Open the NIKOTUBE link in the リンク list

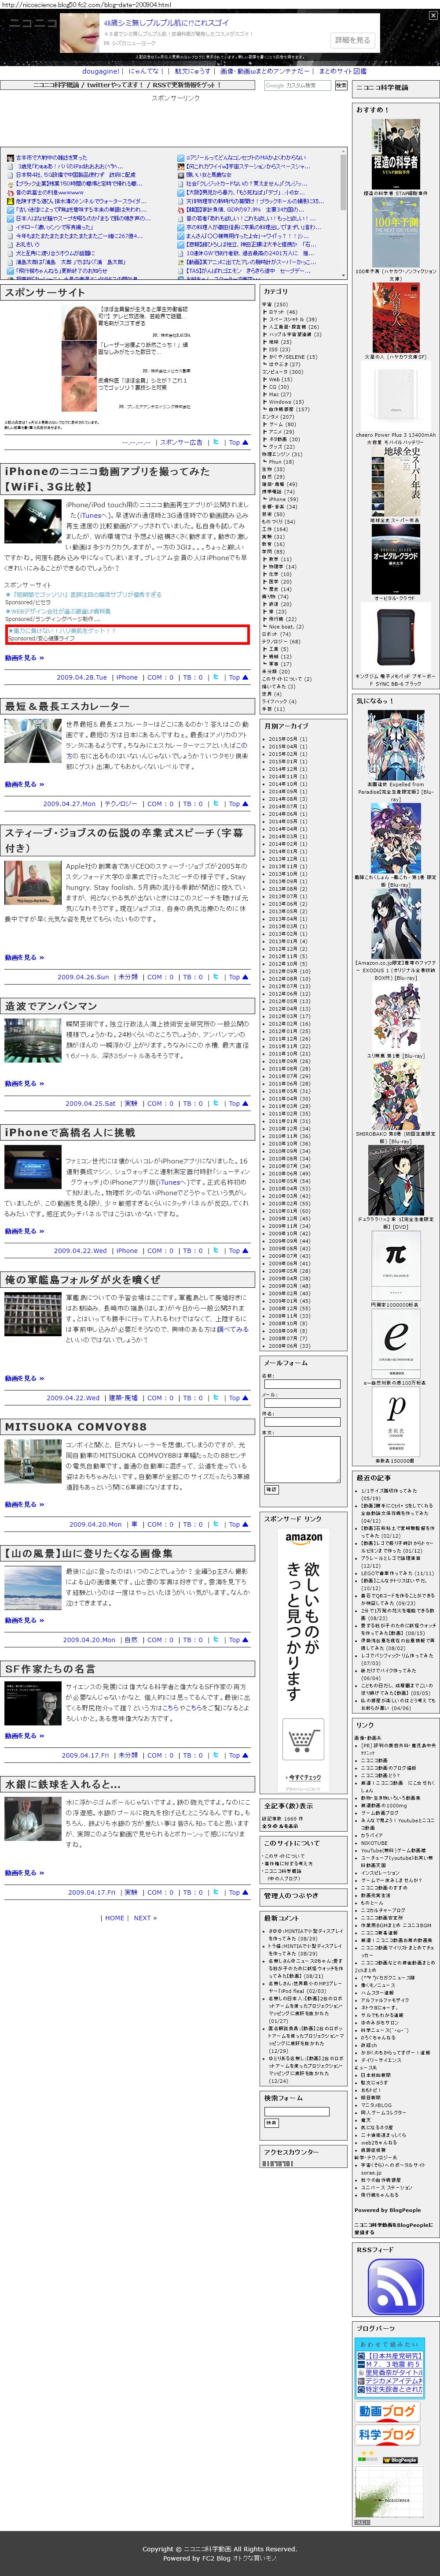pos(374,1843)
